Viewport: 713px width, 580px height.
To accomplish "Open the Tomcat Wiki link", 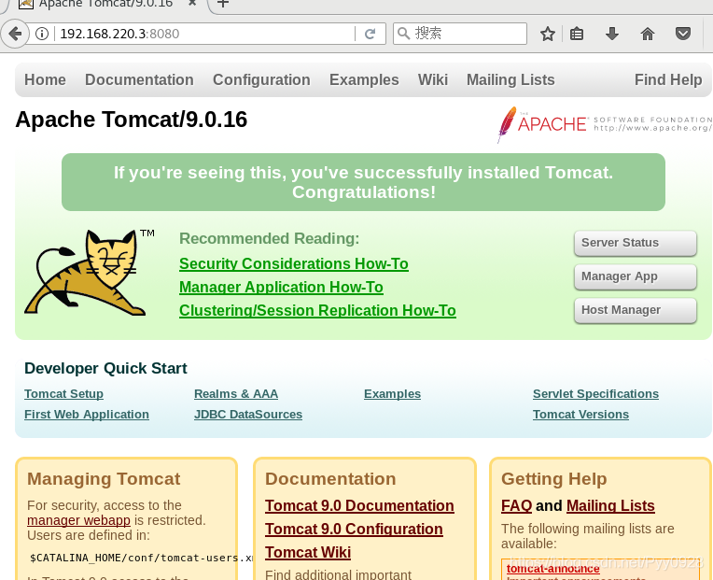I will [308, 552].
